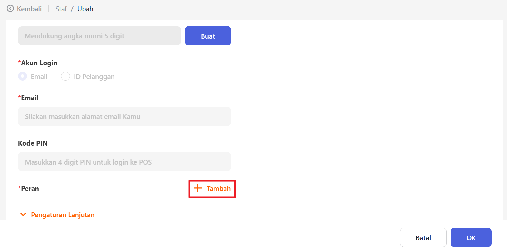Click the Kode PIN field label

coord(33,143)
